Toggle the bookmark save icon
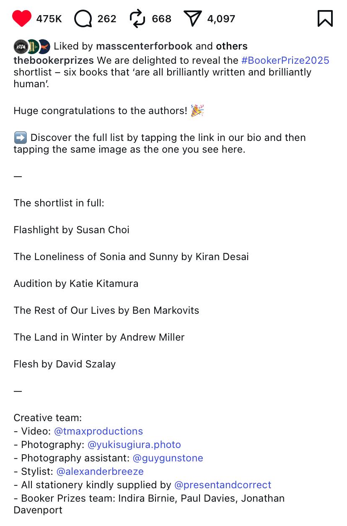The height and width of the screenshot is (526, 347). coord(325,18)
